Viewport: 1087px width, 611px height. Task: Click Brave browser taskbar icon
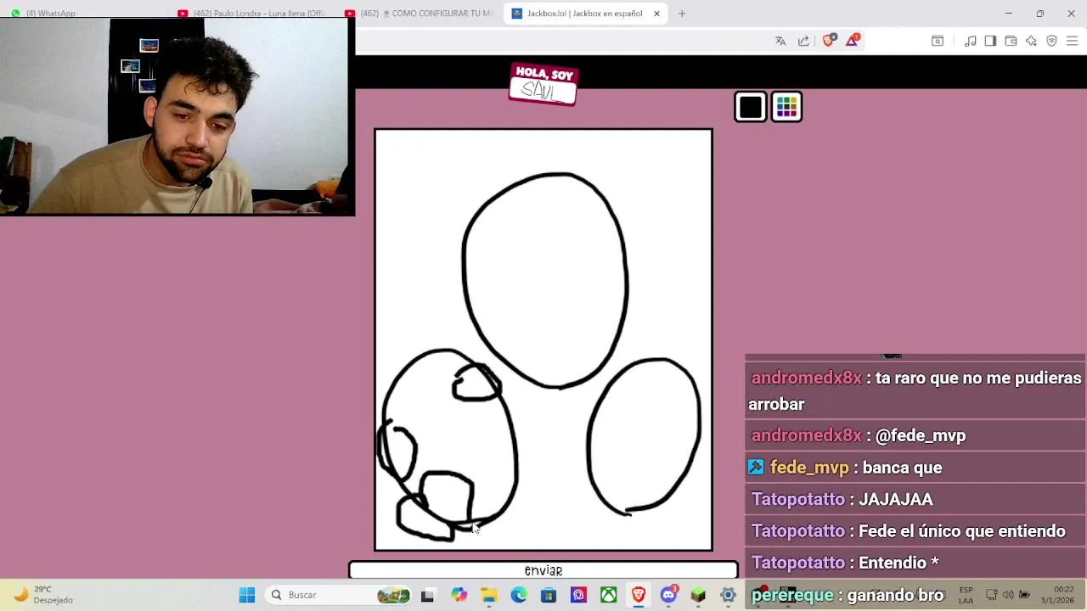638,595
